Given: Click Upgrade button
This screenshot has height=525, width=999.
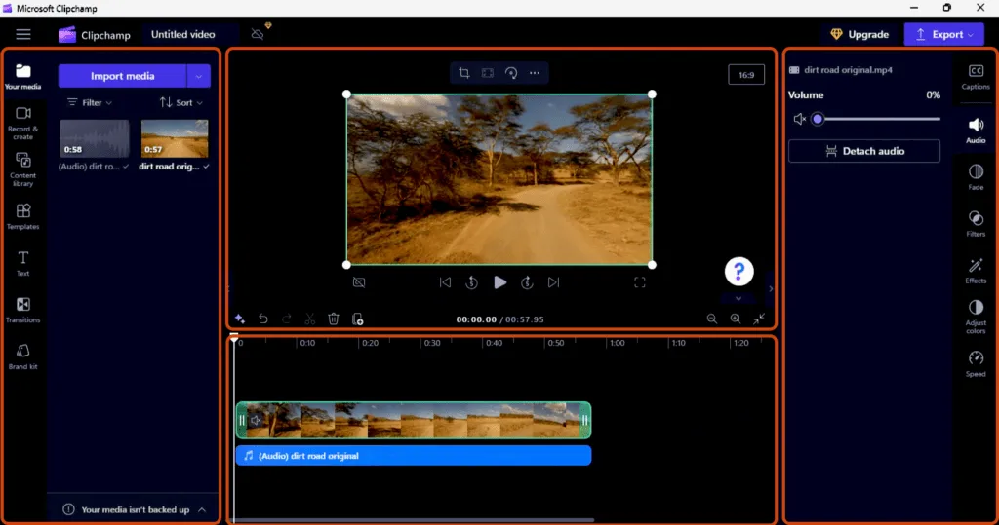Looking at the screenshot, I should (x=859, y=34).
